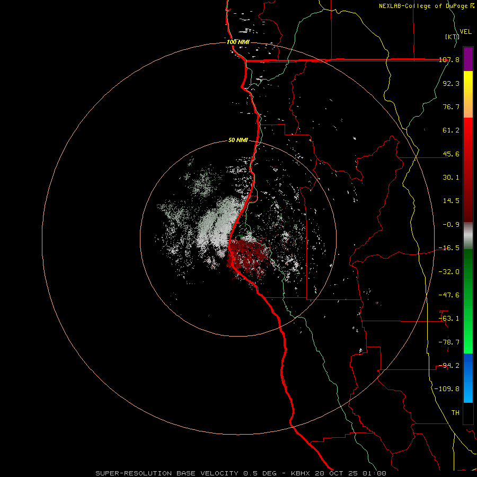Select the -16.5 legend value

point(449,248)
